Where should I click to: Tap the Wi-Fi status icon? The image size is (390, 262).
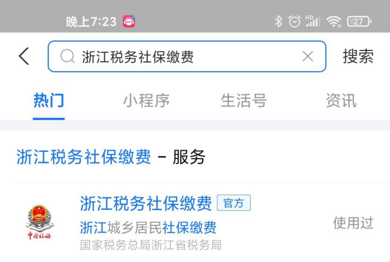(x=334, y=21)
